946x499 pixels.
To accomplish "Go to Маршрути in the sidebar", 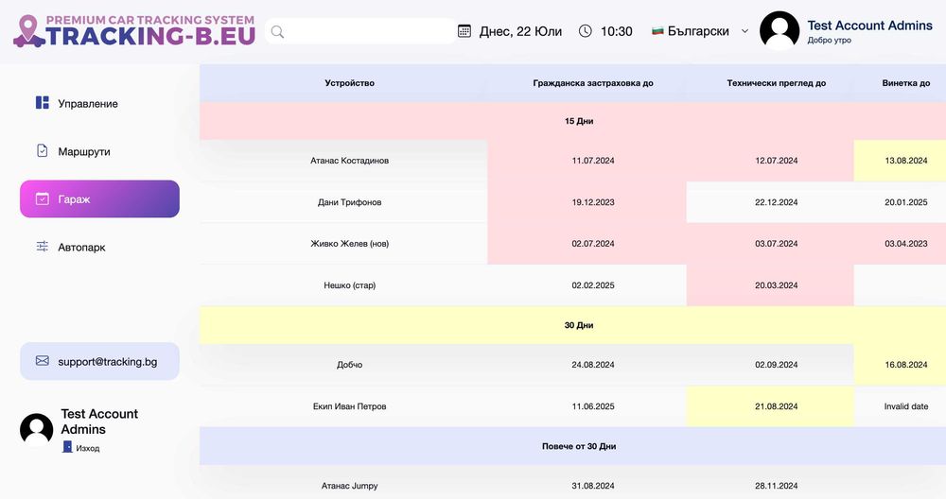I will tap(84, 151).
